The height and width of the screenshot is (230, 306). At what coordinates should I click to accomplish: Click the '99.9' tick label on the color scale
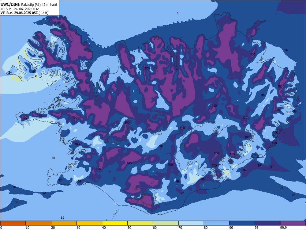283,228
